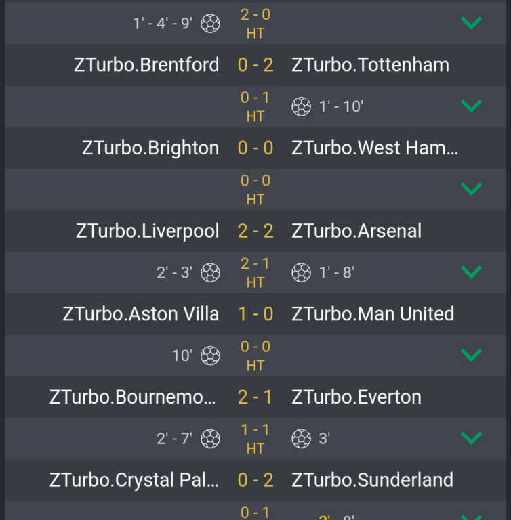This screenshot has width=511, height=520.
Task: Click the Crystal Palace vs Sunderland 0 - 2 score
Action: point(255,480)
